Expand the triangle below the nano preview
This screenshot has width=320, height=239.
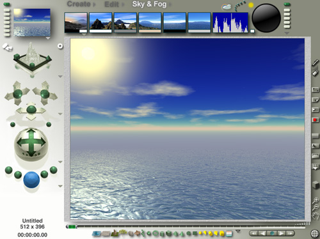coord(48,38)
